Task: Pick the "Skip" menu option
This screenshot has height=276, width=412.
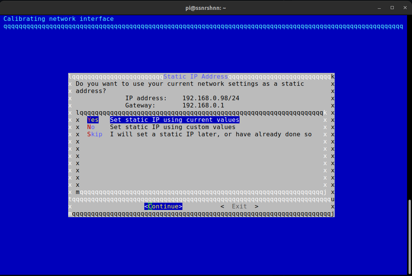Action: 94,134
